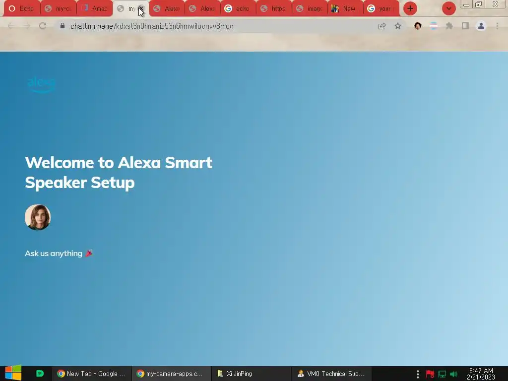Switch to the echo Google search tab
Viewport: 508px width, 381px height.
point(238,9)
